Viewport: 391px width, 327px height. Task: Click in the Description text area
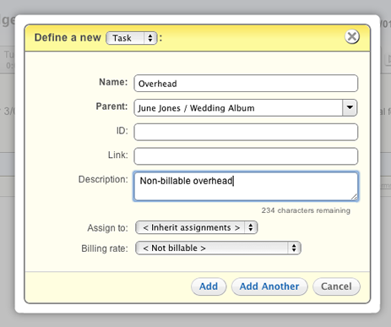(246, 186)
